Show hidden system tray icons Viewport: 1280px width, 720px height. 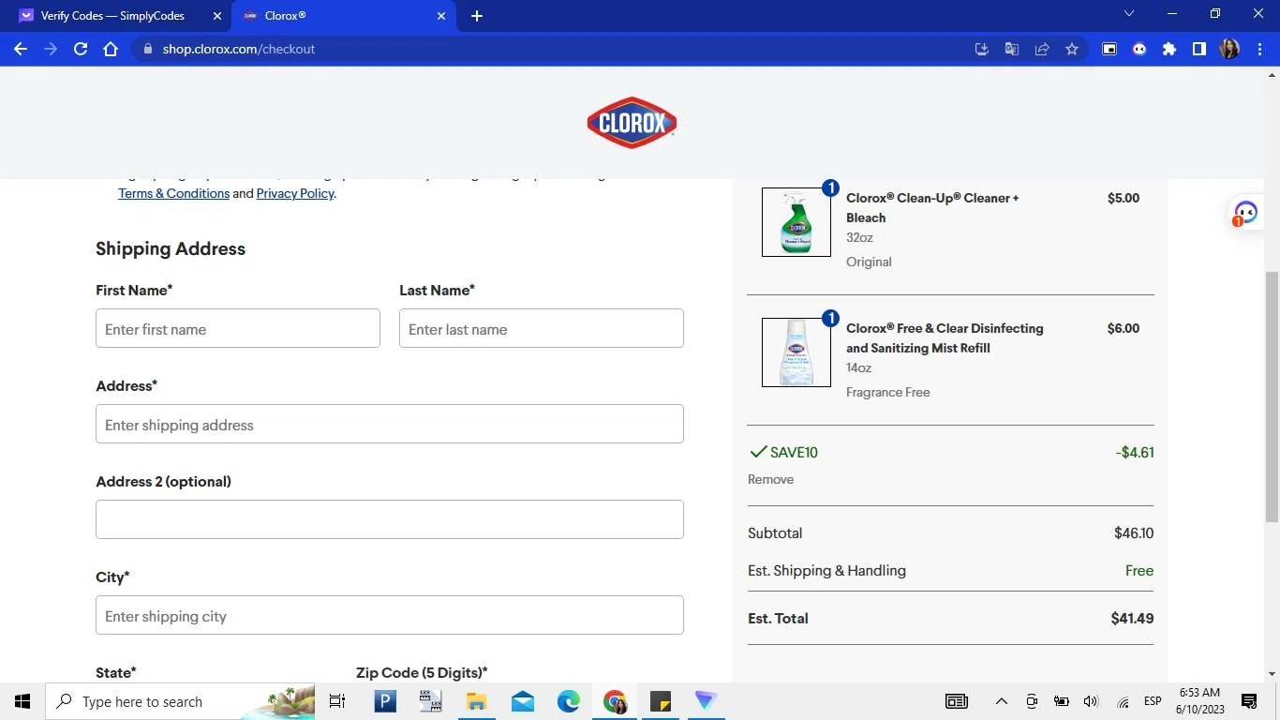(1001, 701)
